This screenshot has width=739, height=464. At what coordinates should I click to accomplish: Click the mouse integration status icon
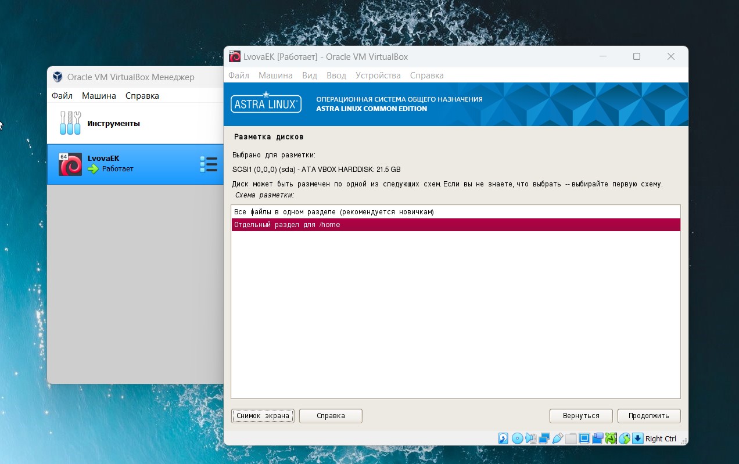625,438
